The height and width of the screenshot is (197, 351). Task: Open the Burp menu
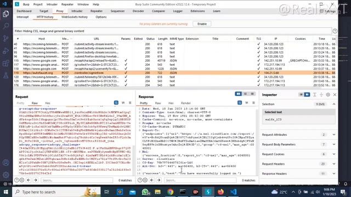[x=26, y=4]
